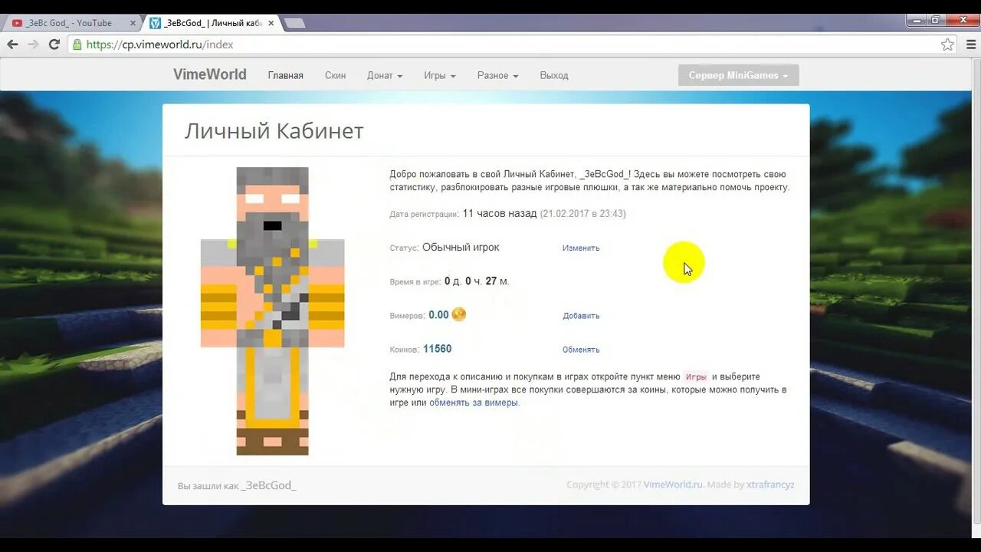View site info via the green padlock
Screen dimensions: 981x552
point(77,44)
